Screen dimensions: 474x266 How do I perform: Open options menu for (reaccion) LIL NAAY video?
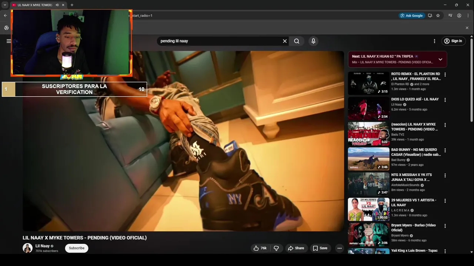(x=445, y=125)
